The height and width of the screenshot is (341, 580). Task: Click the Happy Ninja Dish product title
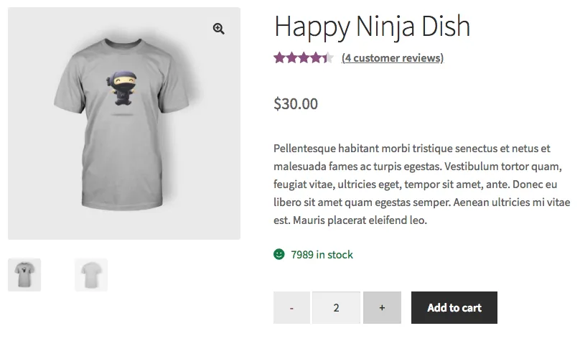372,27
